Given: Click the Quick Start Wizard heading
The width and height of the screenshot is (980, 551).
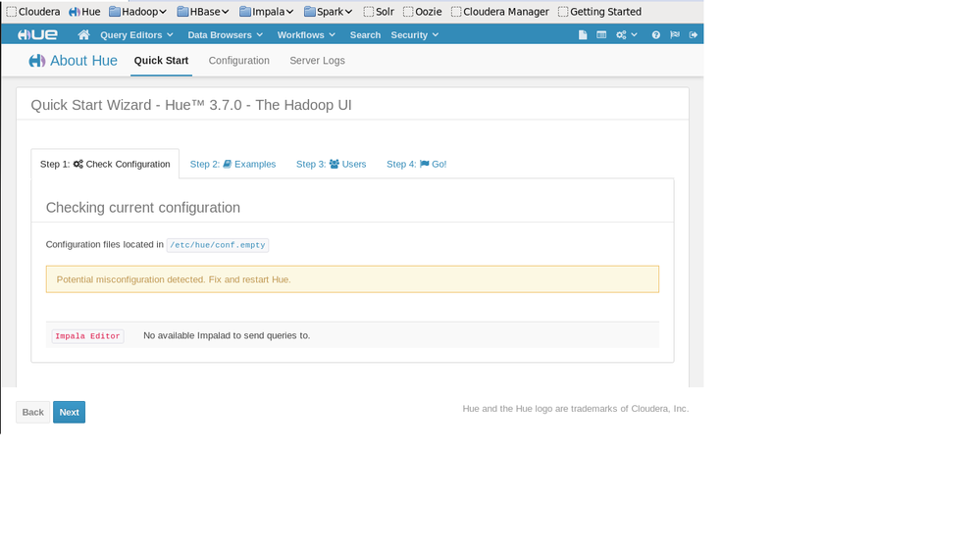Looking at the screenshot, I should click(191, 105).
